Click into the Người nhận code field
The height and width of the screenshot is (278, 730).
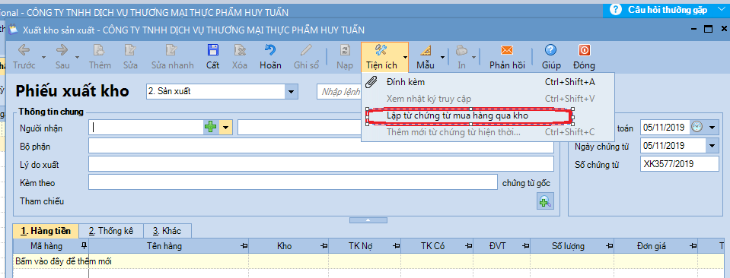[147, 127]
